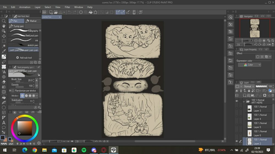Hide Layer 2 using its eye icon
Viewport: 275px width, 154px height.
click(237, 141)
